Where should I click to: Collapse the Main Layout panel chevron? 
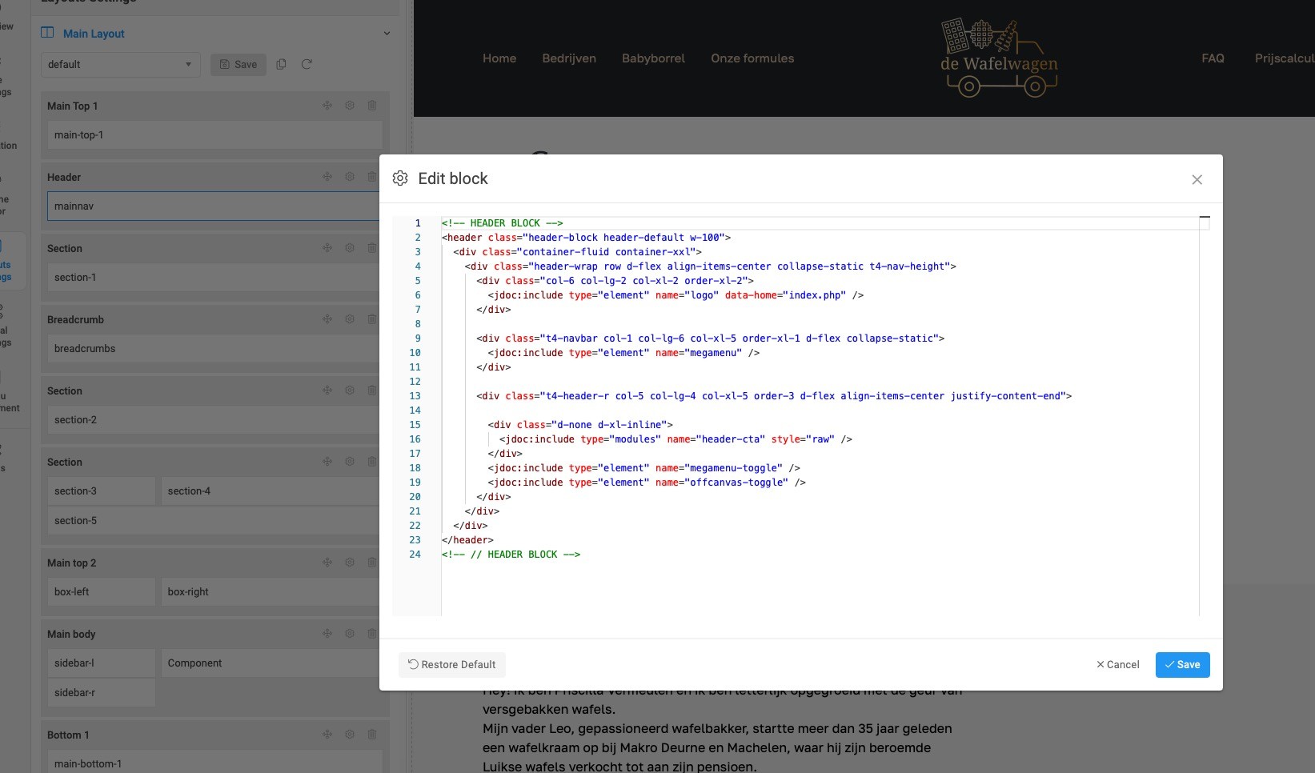[x=387, y=34]
